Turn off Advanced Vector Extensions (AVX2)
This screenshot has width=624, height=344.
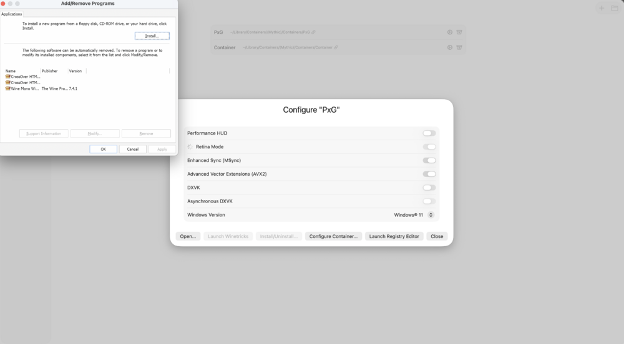[x=429, y=174]
